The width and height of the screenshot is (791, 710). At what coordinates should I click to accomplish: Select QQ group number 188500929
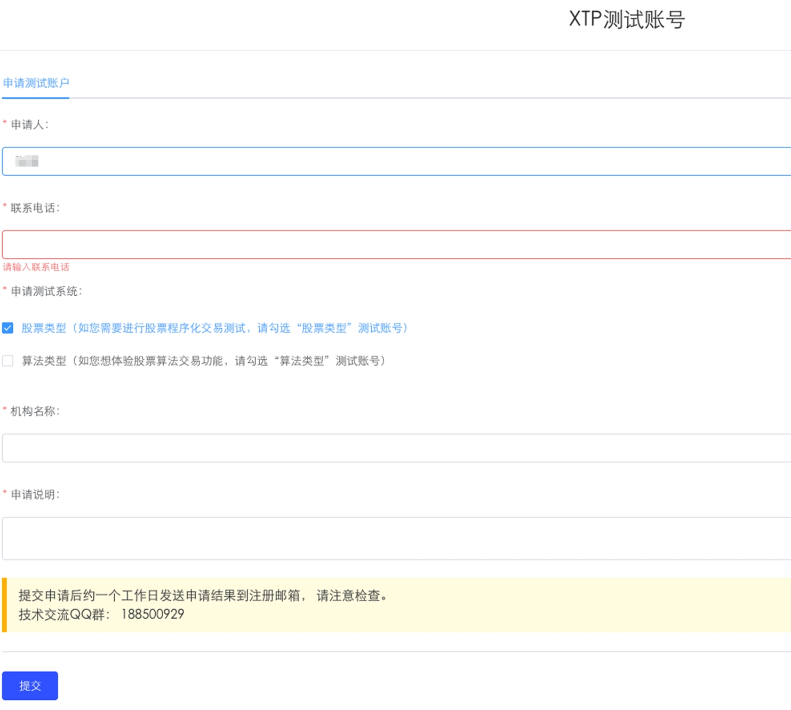153,614
